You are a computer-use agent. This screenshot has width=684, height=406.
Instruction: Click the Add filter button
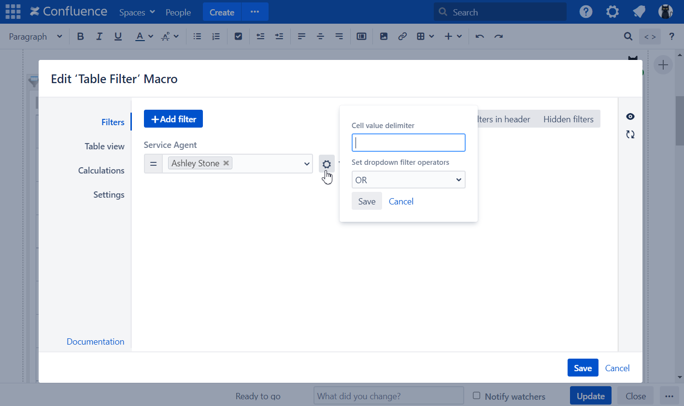pos(173,118)
